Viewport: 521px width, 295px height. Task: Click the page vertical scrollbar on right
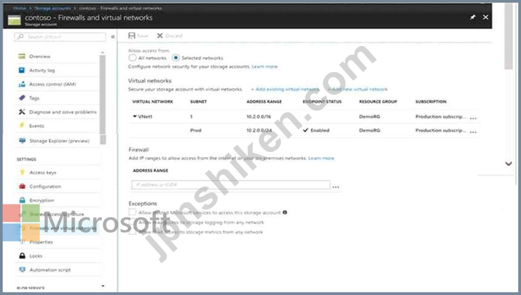pyautogui.click(x=509, y=36)
